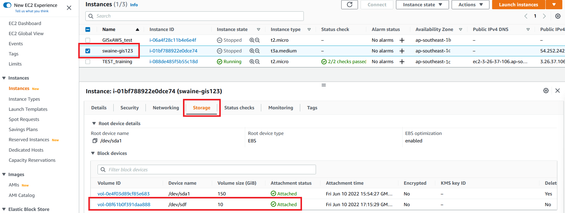The image size is (565, 213).
Task: Add alarm for GISxAWS_test instance
Action: point(402,40)
